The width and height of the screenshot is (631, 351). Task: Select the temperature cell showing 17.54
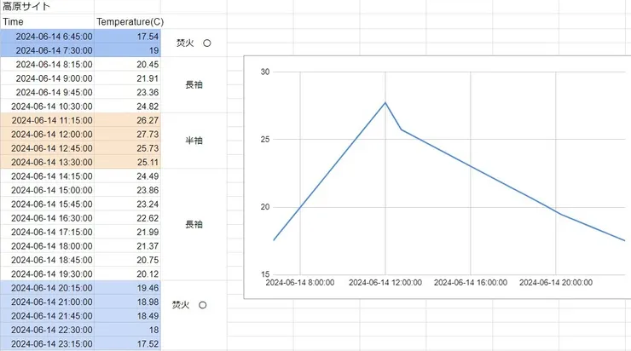pyautogui.click(x=127, y=36)
